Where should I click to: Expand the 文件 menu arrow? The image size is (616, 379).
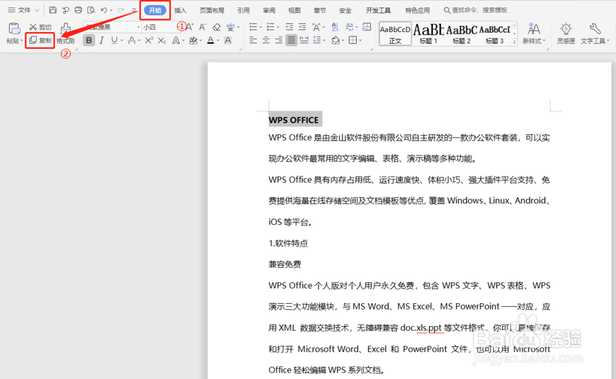click(37, 10)
